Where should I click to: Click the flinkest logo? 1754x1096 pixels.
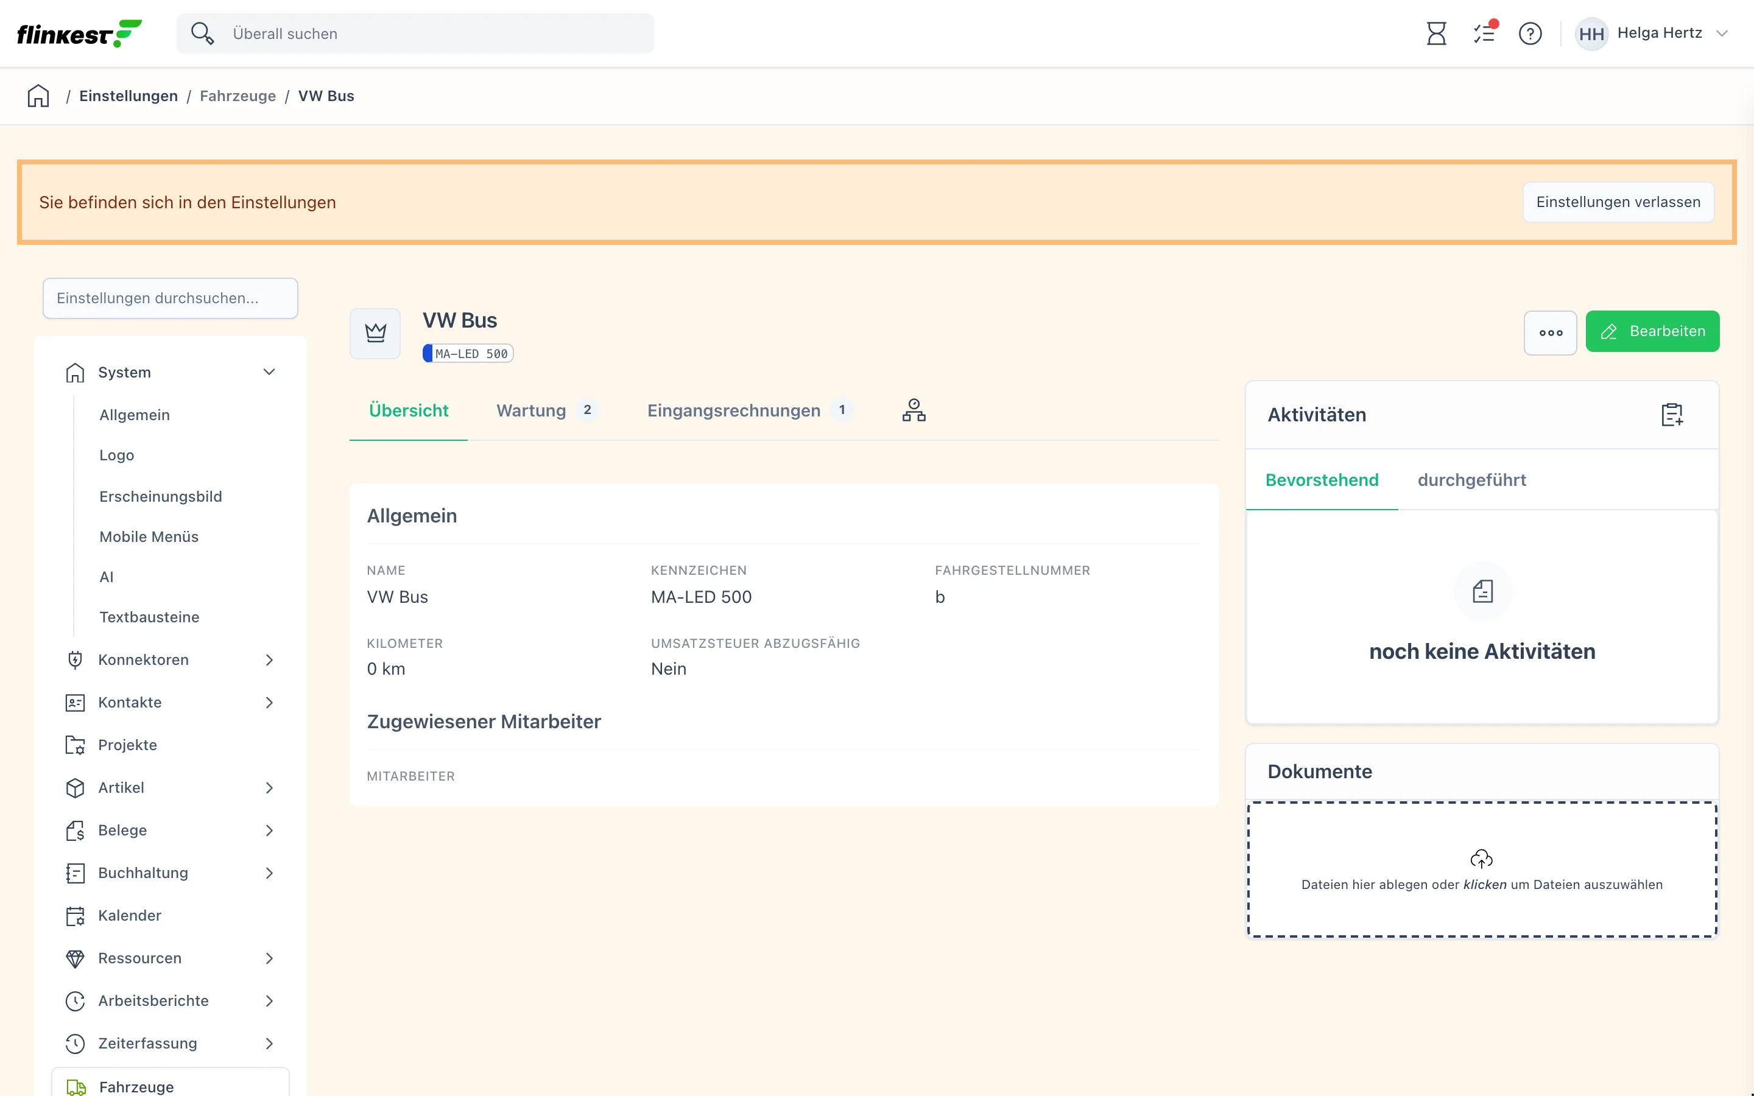(79, 33)
